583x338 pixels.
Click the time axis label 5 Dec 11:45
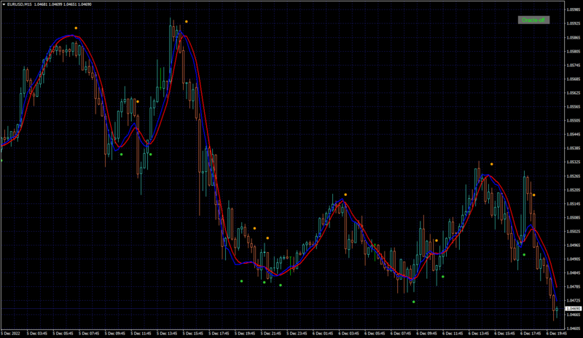[x=141, y=334]
